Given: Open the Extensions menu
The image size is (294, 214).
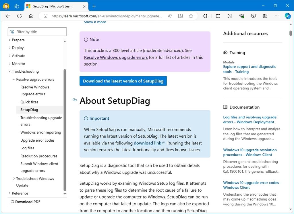Looking at the screenshot, I should click(206, 16).
